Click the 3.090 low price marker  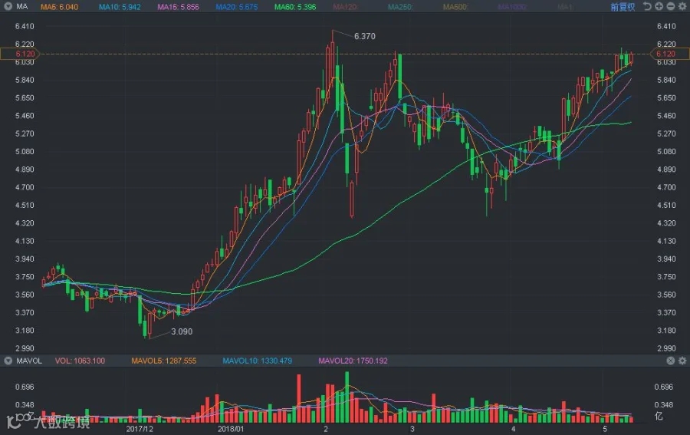click(182, 331)
